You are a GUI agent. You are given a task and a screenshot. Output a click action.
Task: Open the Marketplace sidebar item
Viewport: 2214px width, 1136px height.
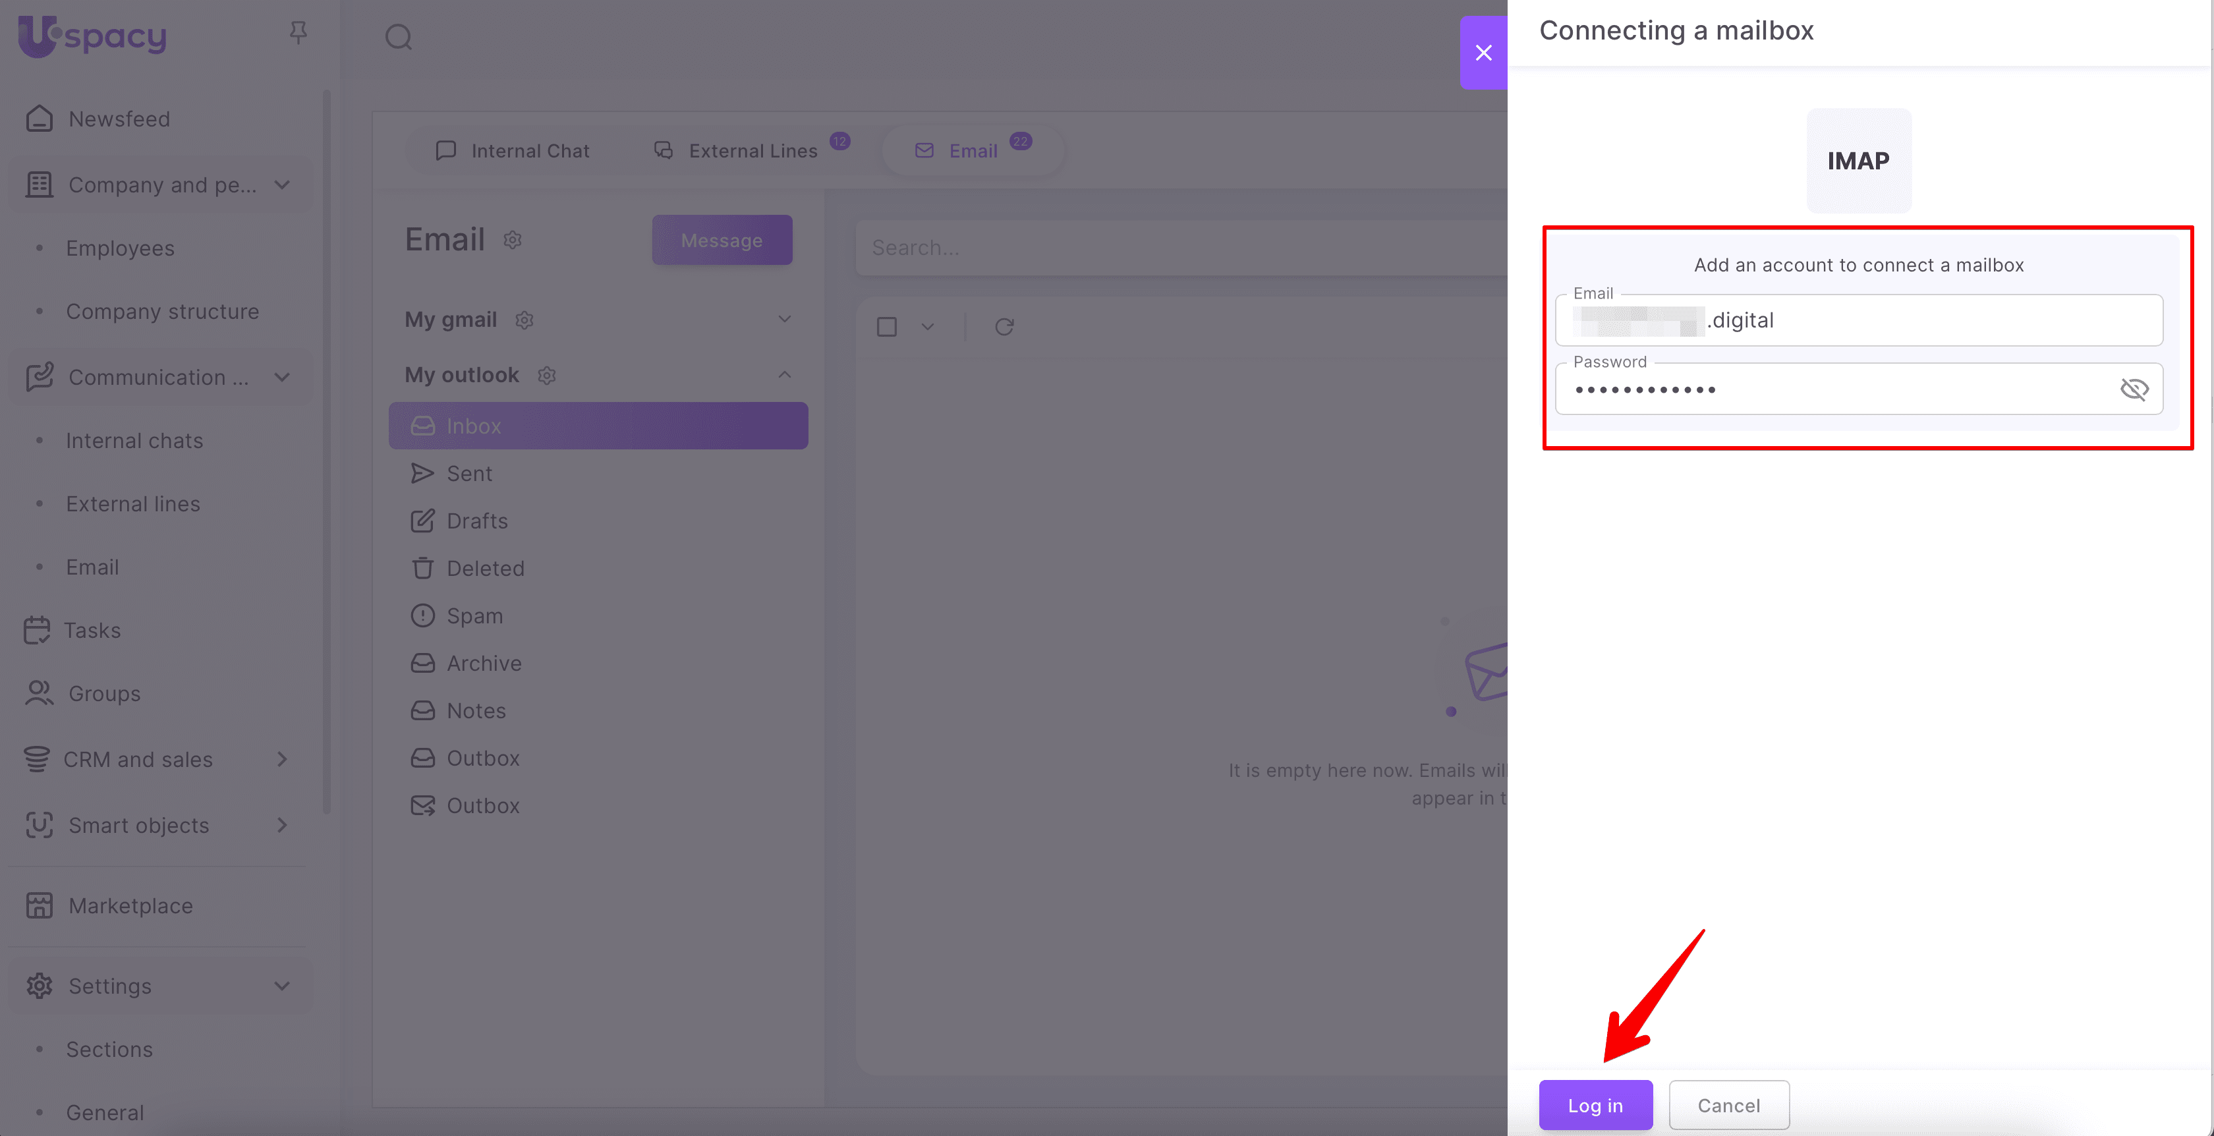[130, 906]
